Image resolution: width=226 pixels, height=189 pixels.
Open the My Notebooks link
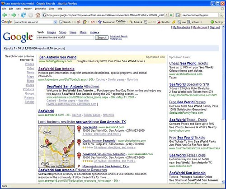pos(181,27)
